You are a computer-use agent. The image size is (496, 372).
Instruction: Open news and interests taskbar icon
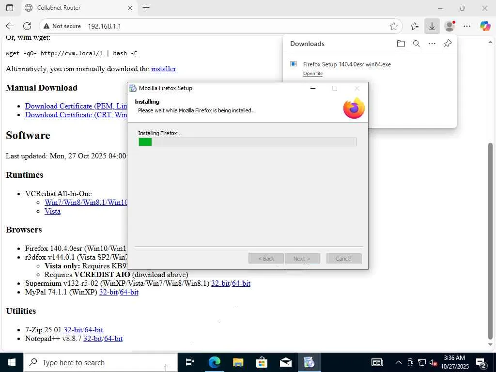tap(377, 362)
